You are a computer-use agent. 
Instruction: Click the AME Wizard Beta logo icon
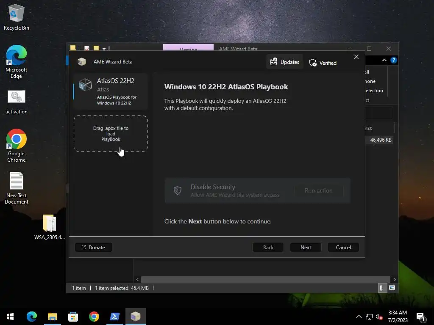[82, 62]
